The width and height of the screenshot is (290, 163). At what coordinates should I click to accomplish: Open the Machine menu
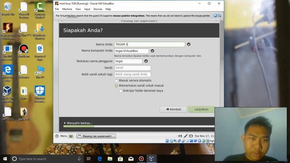(67, 9)
